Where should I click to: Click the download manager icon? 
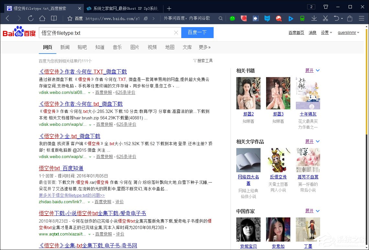(314, 18)
